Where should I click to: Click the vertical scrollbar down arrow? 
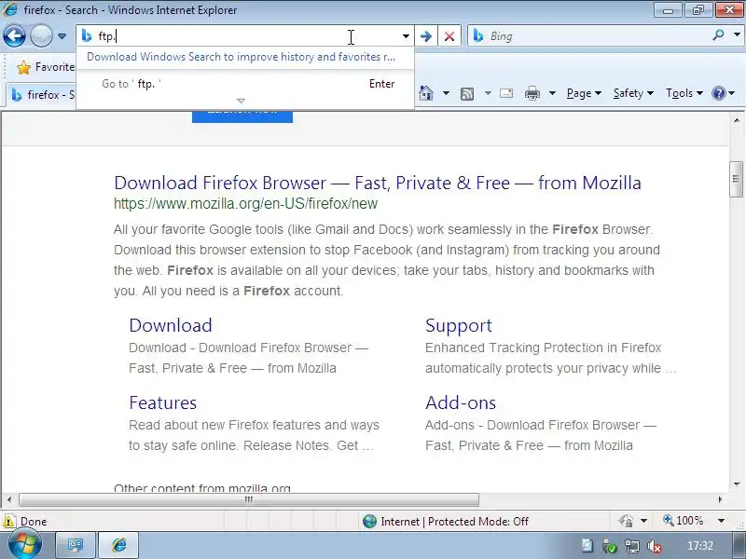[x=737, y=484]
